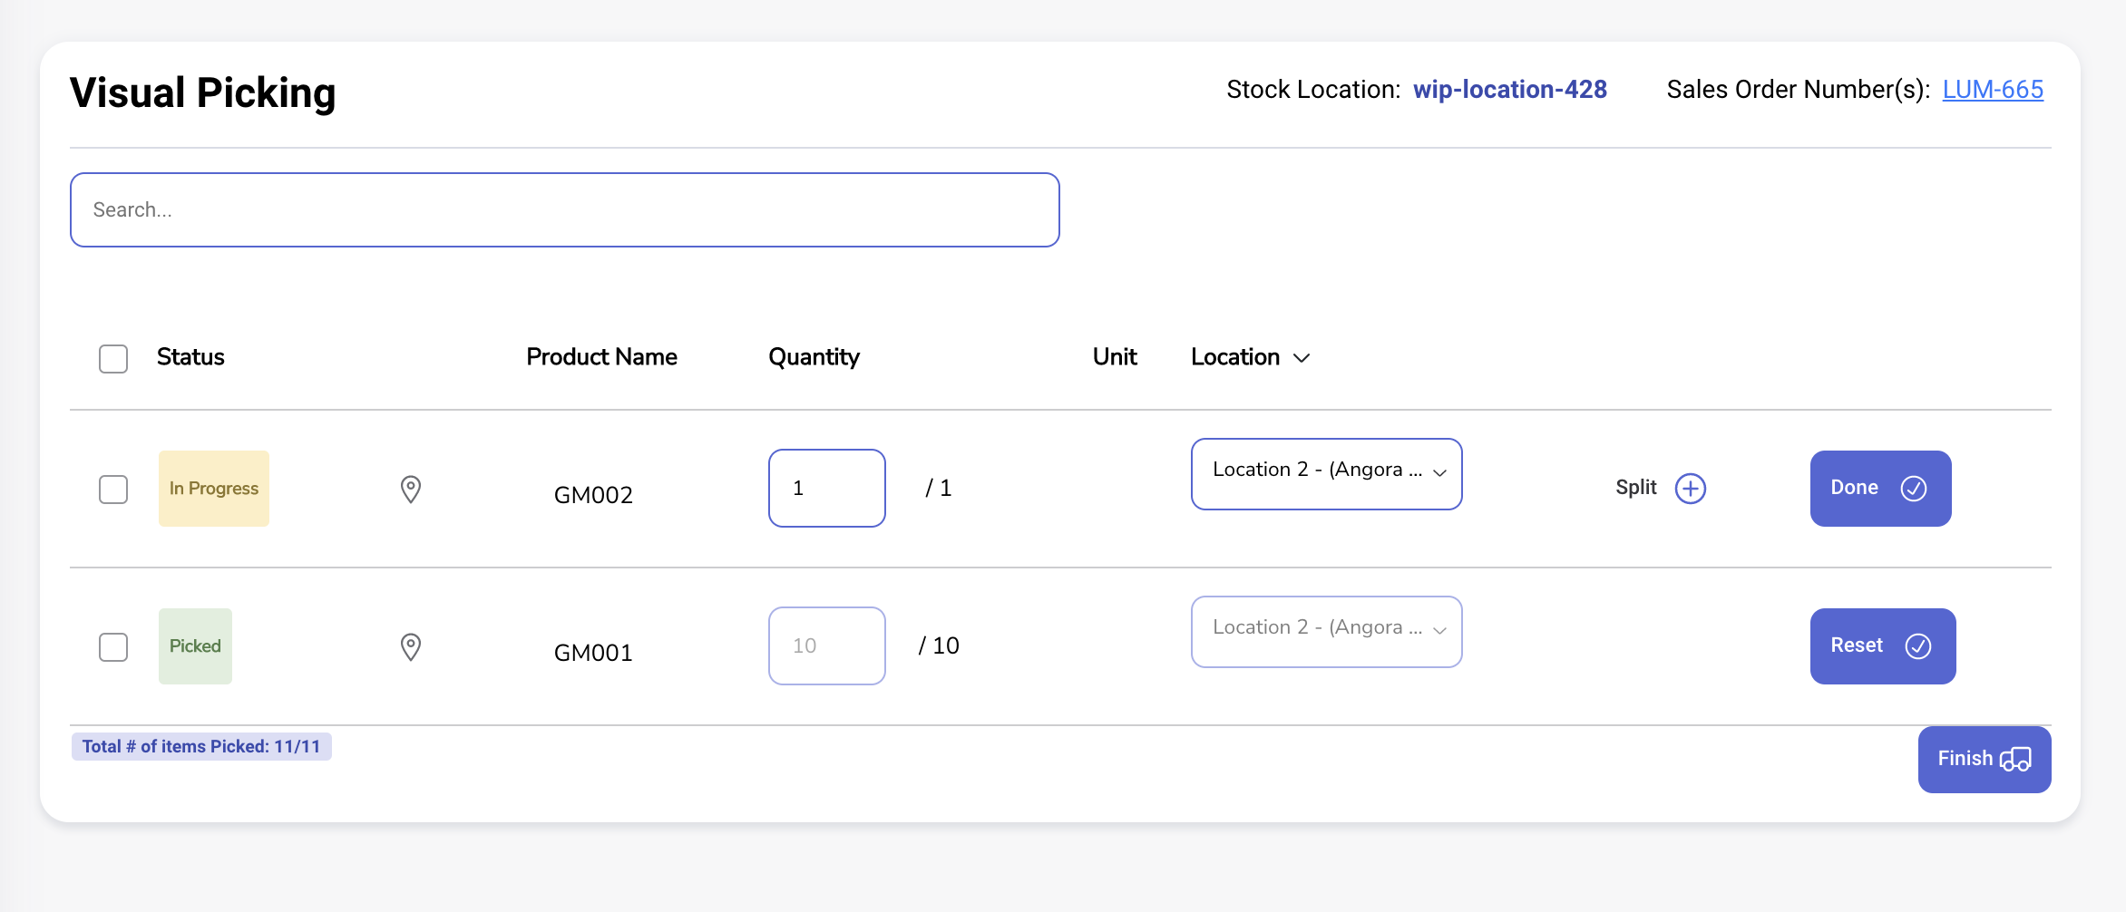Open location dropdown for GM002

1326,474
